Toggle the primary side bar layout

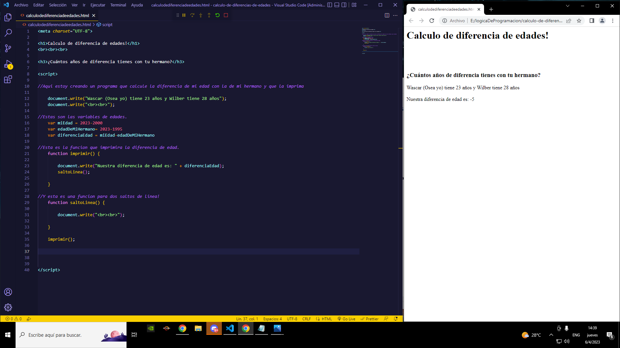330,5
